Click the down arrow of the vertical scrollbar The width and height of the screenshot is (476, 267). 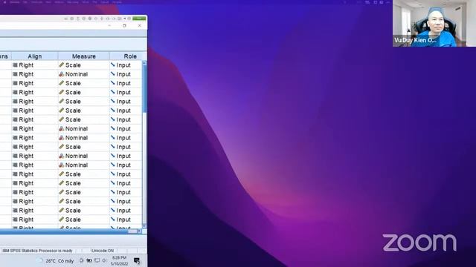pos(144,226)
